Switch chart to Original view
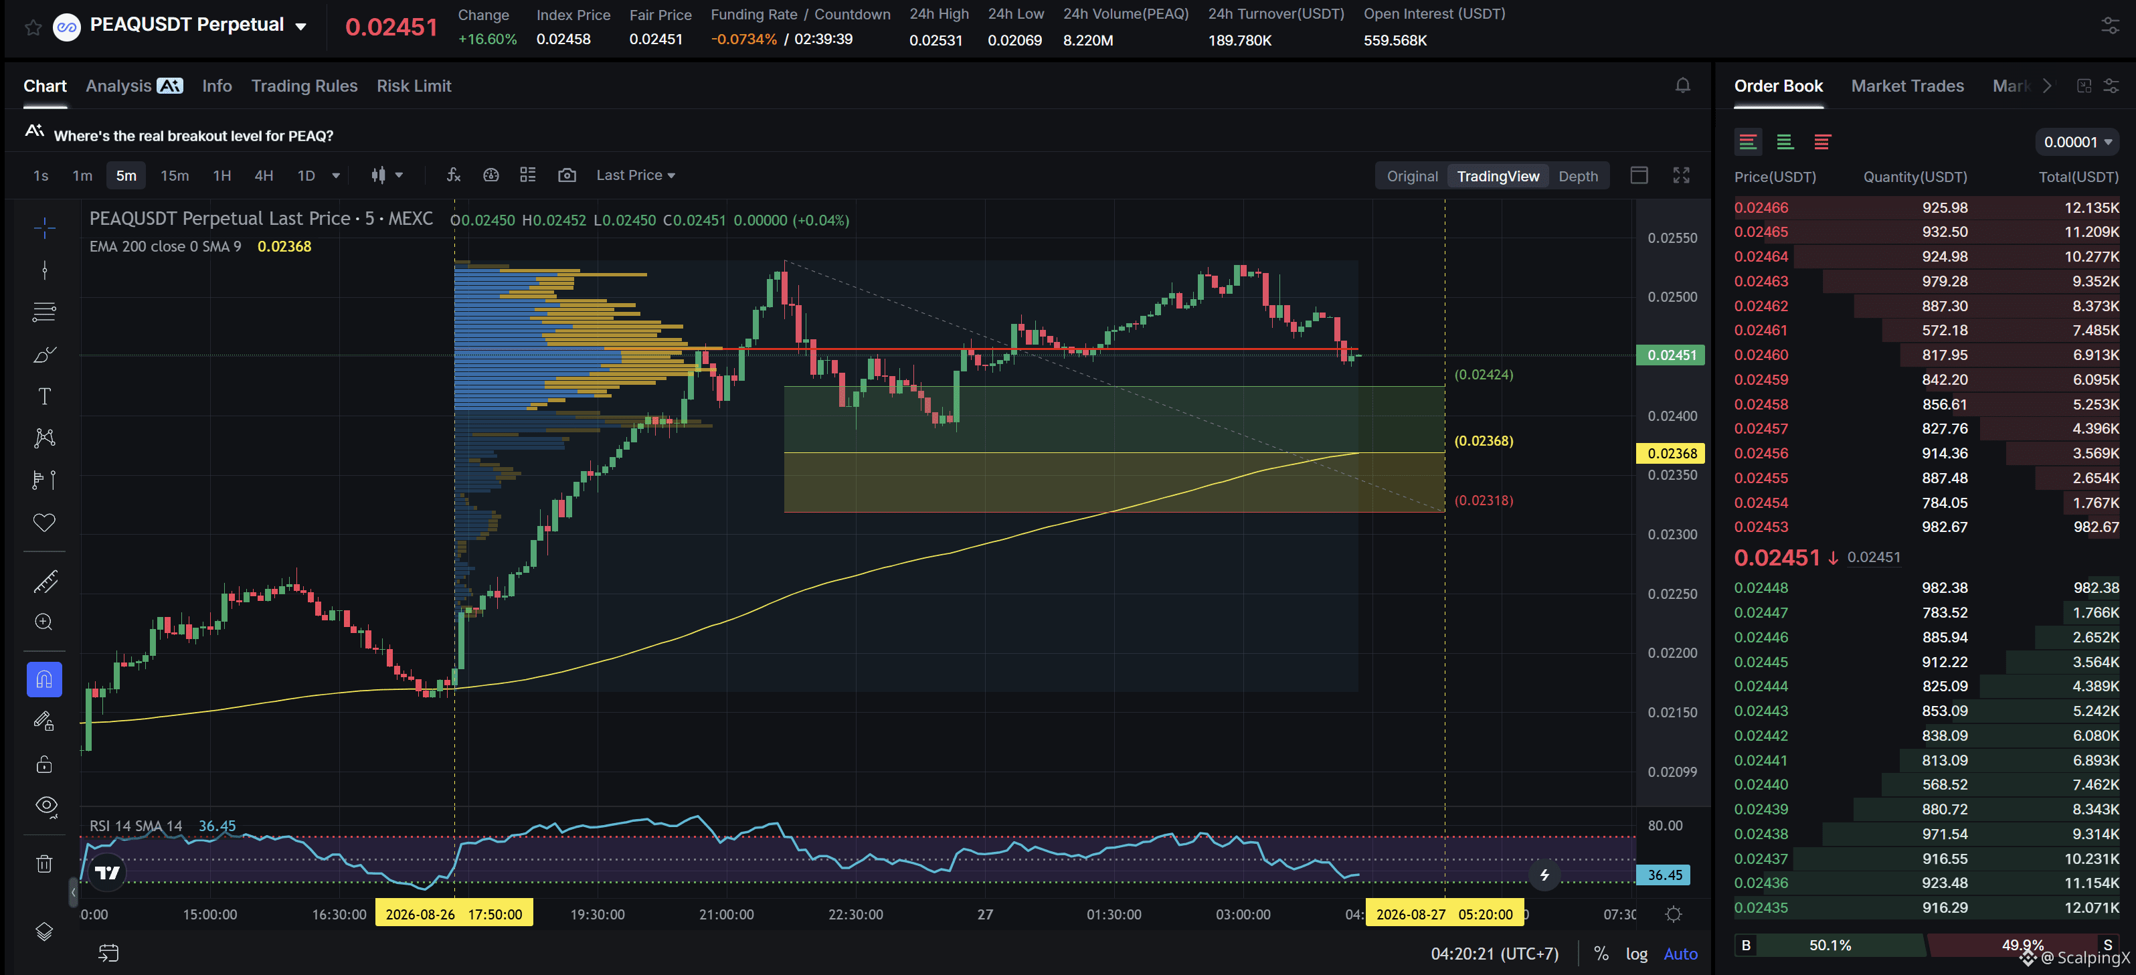The width and height of the screenshot is (2136, 975). pos(1412,176)
